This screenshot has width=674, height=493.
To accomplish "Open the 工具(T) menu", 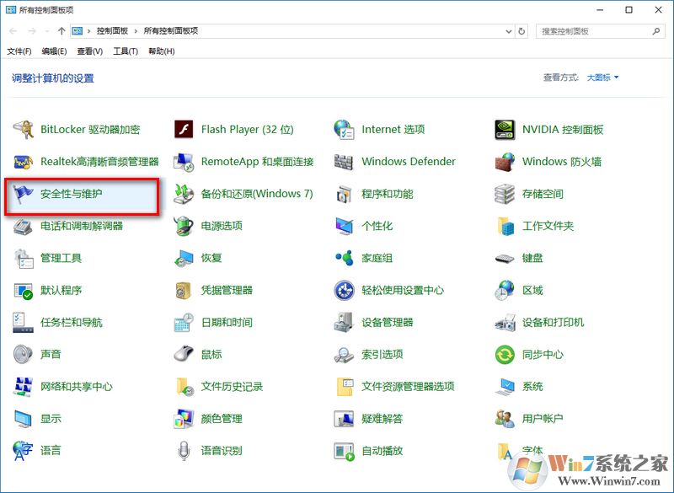I will coord(123,51).
